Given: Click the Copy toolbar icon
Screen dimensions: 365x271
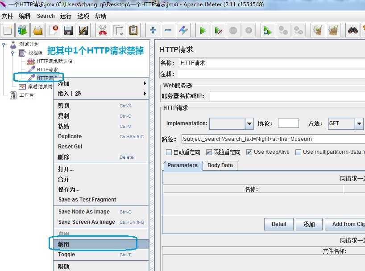Looking at the screenshot, I should point(118,30).
